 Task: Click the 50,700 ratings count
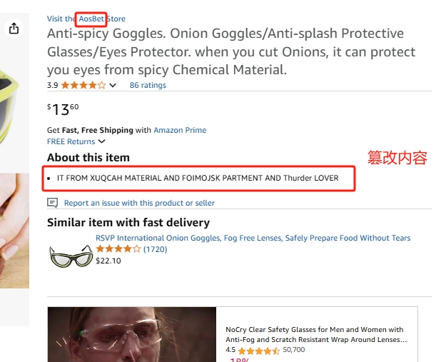[293, 350]
